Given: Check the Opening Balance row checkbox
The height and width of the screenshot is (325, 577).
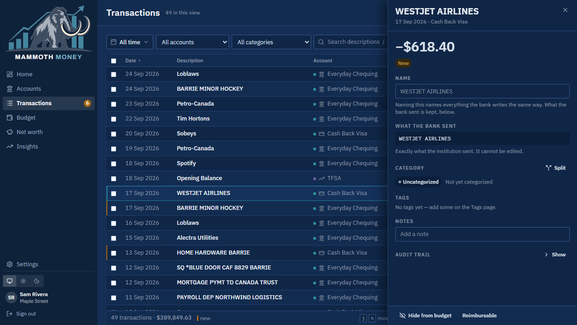Looking at the screenshot, I should [x=114, y=179].
